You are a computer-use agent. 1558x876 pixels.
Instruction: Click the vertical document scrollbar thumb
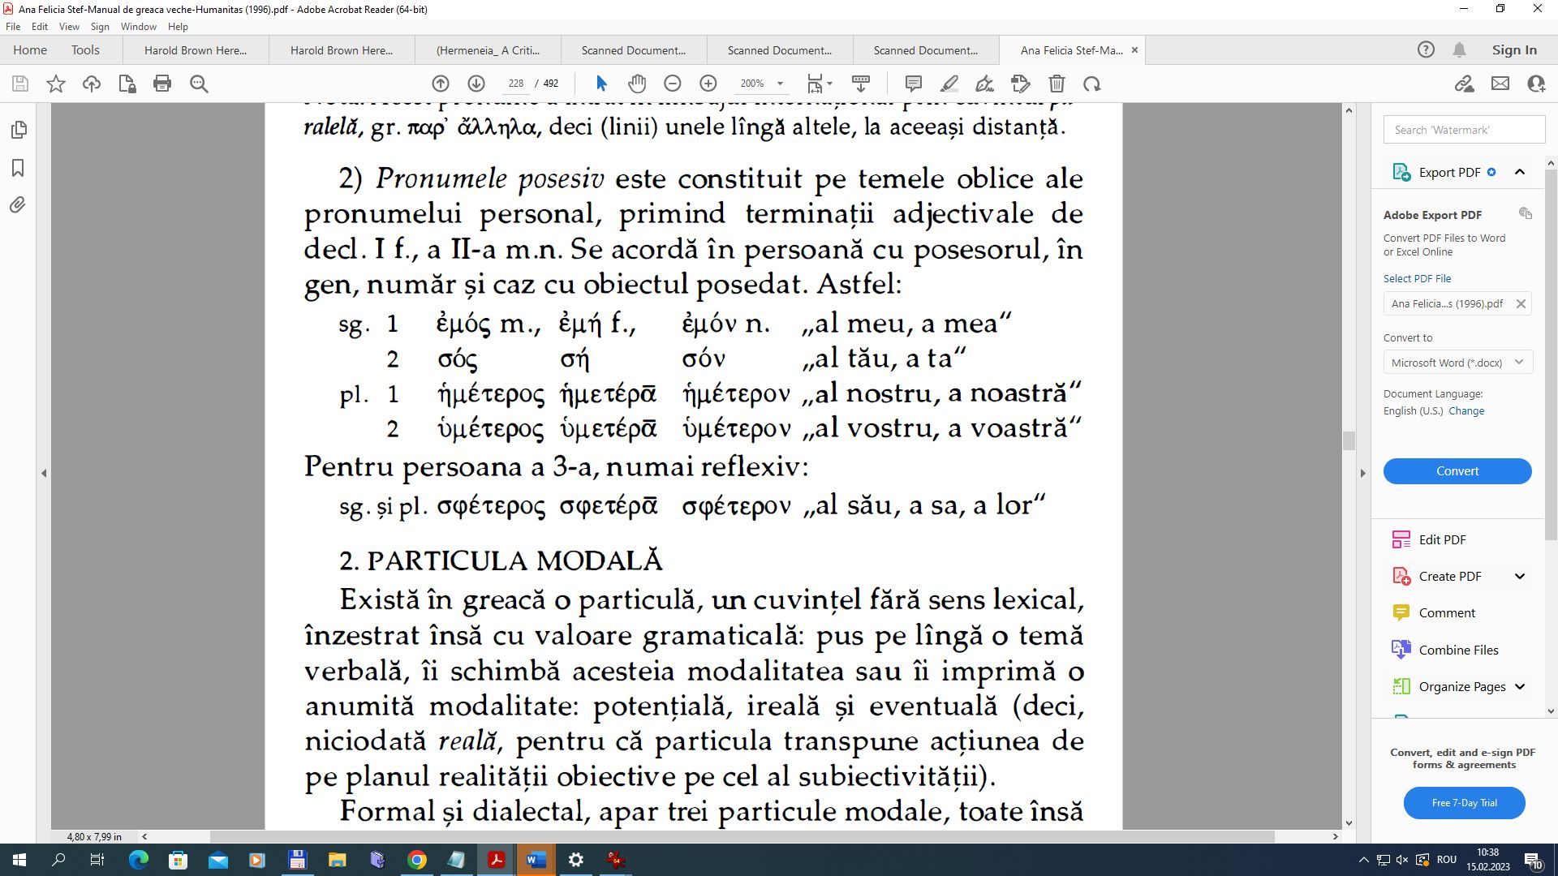click(x=1349, y=440)
